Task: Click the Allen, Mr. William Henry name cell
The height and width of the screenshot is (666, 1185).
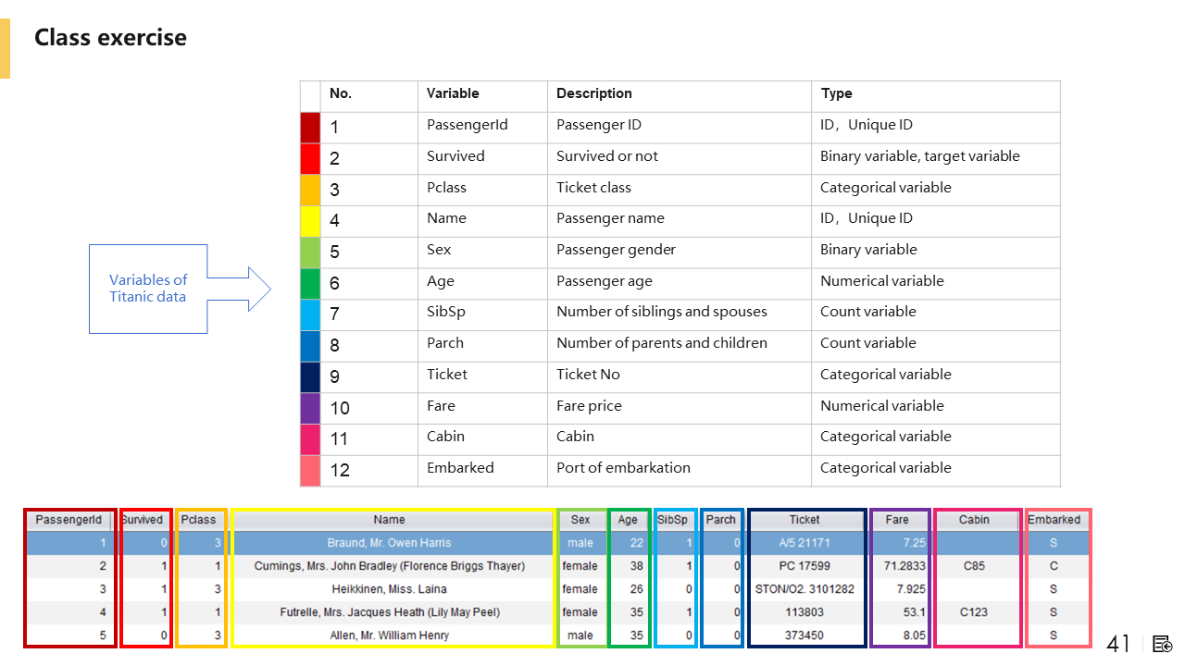Action: tap(390, 635)
